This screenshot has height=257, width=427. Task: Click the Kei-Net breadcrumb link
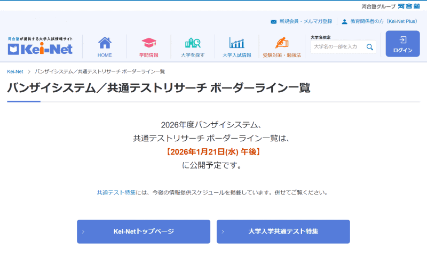click(x=15, y=71)
